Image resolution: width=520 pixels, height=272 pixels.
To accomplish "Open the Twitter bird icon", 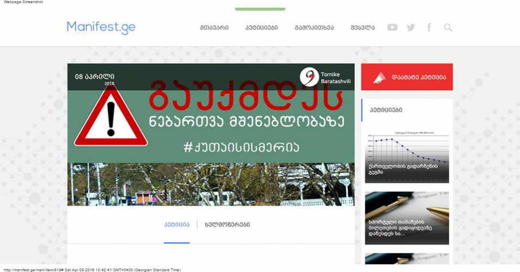I will tap(411, 27).
